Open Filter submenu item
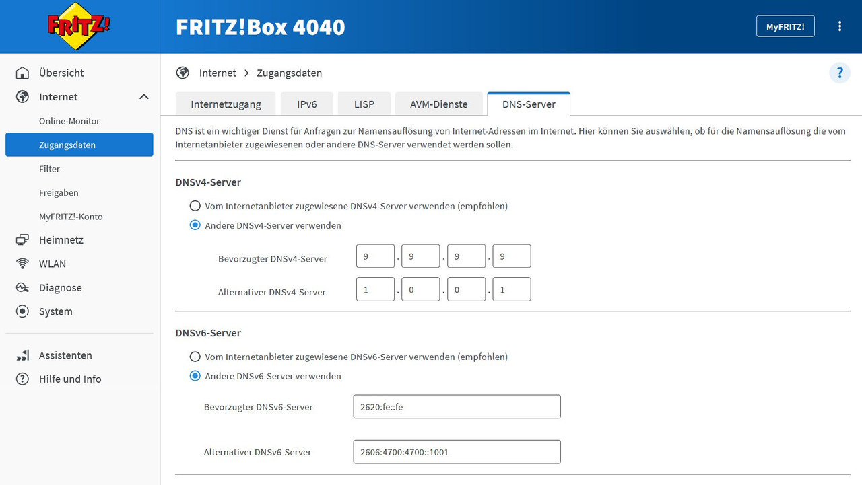The height and width of the screenshot is (485, 862). click(49, 169)
